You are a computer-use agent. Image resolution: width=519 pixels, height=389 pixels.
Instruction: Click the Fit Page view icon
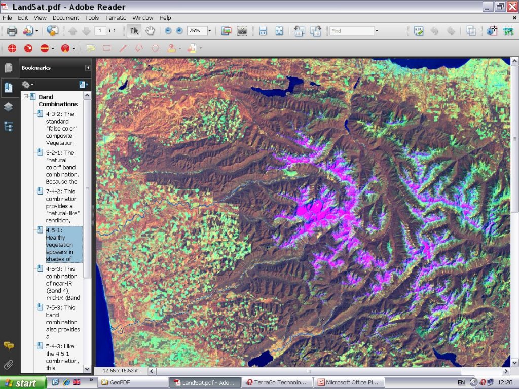pos(279,31)
